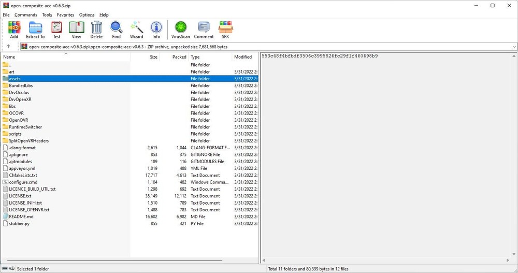The image size is (518, 273).
Task: Click comment pane scroll up arrow
Action: 514,56
